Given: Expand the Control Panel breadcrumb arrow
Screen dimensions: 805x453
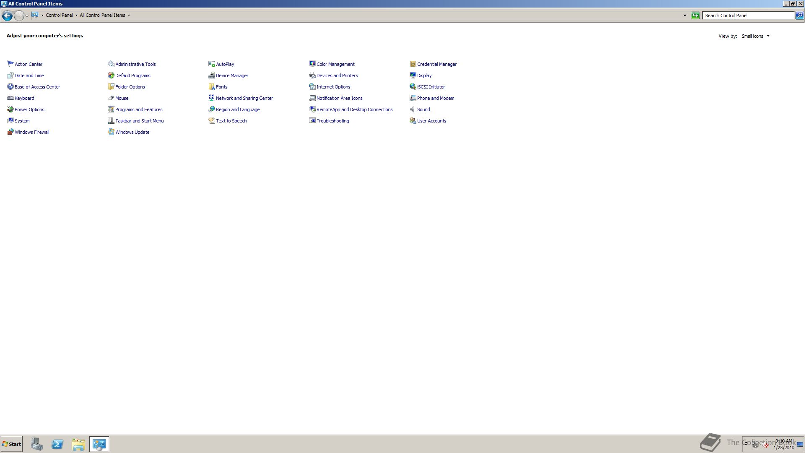Looking at the screenshot, I should pyautogui.click(x=76, y=15).
